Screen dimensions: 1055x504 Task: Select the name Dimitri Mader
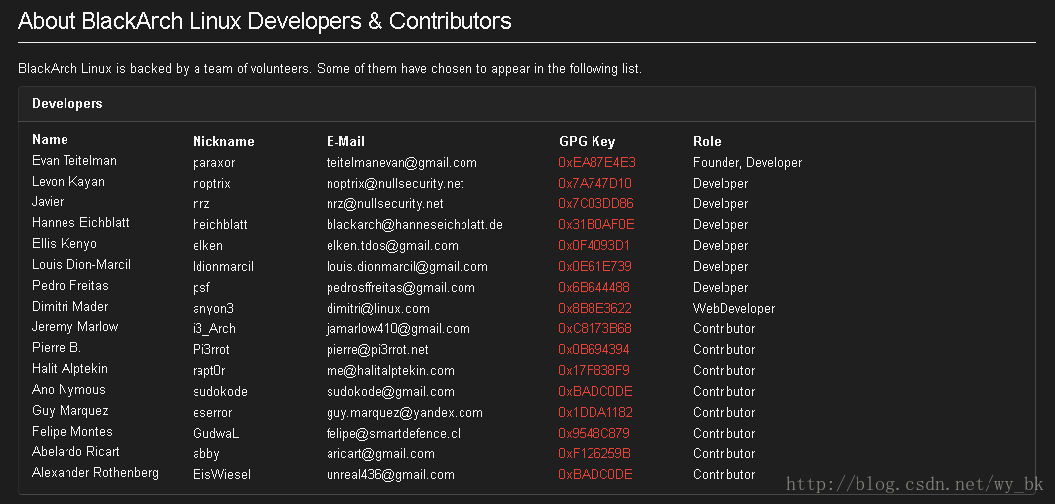(x=70, y=307)
